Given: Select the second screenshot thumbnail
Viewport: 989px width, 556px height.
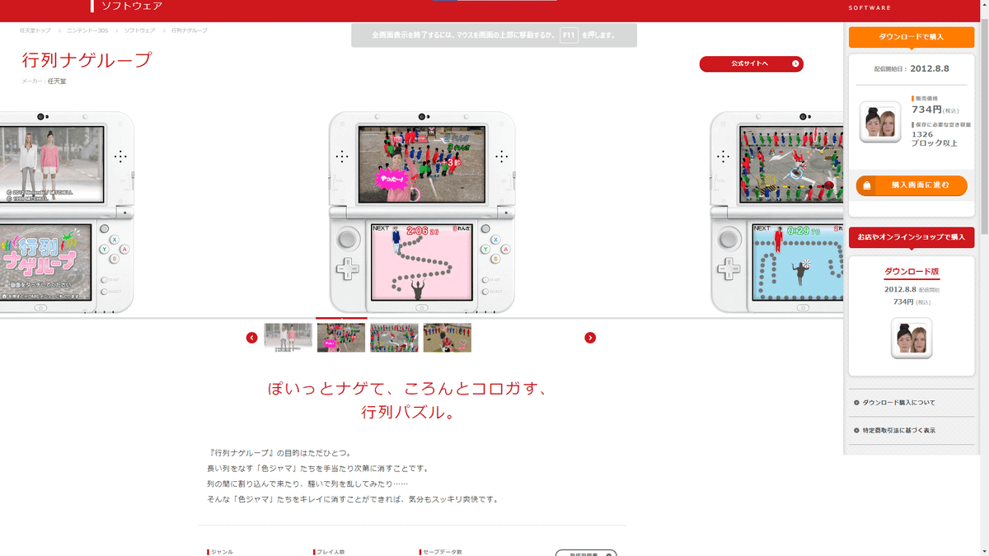Looking at the screenshot, I should tap(341, 338).
